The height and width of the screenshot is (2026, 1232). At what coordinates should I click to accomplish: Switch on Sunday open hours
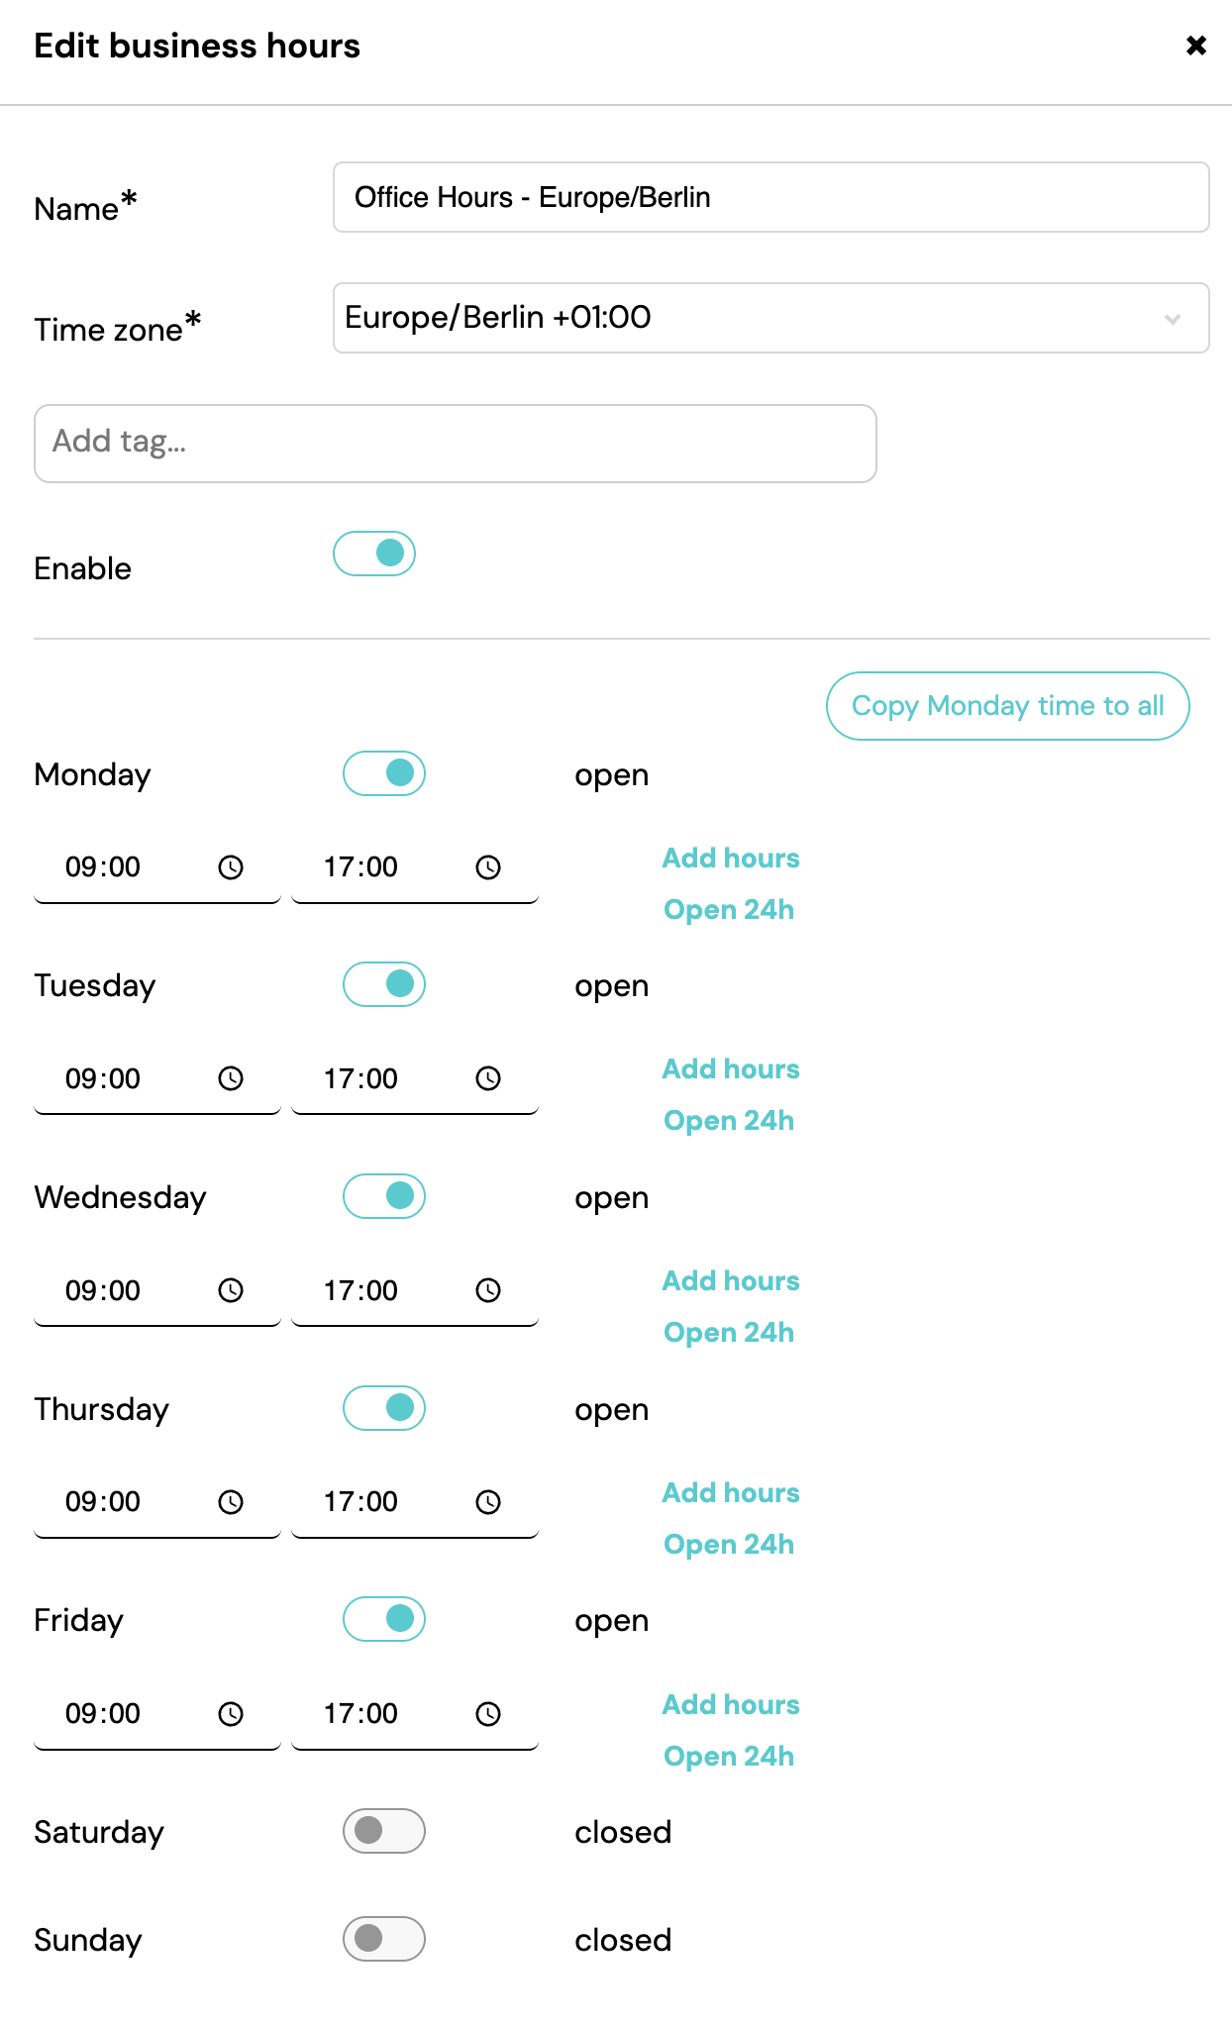coord(384,1939)
